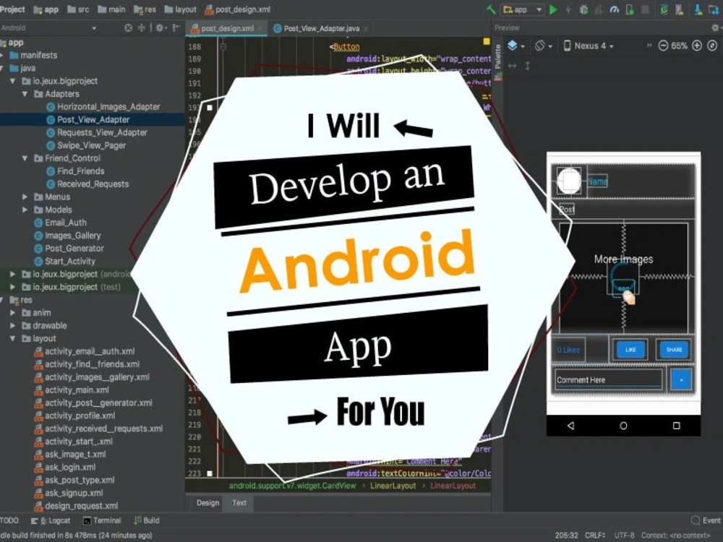Collapse the Friend_Control package

point(25,158)
